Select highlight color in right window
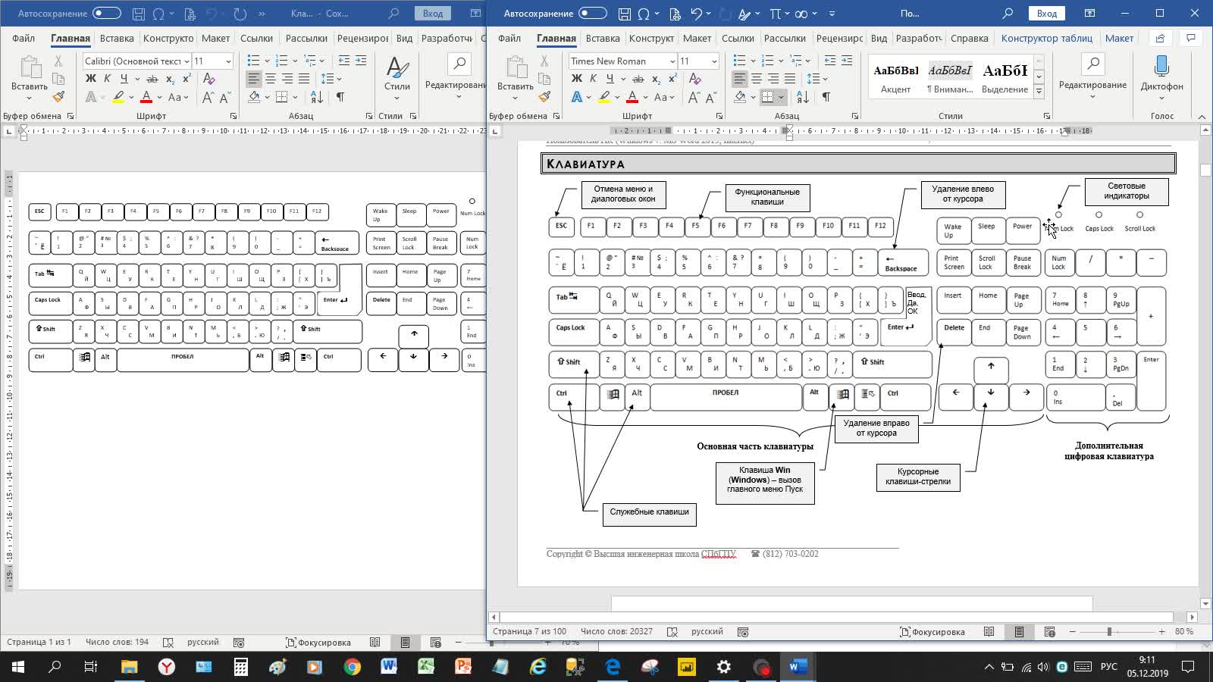This screenshot has height=682, width=1213. 603,97
